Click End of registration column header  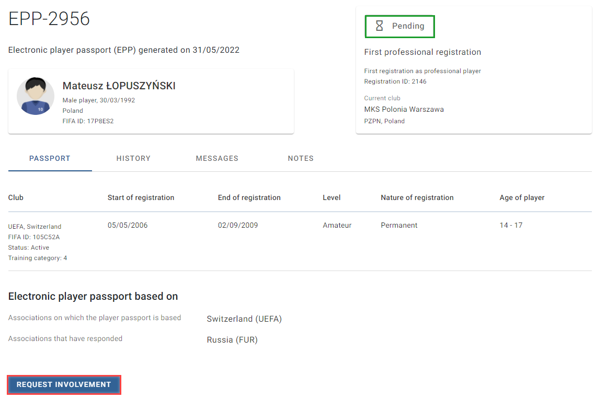coord(249,197)
